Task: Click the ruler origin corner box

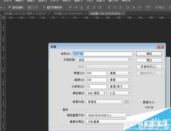Action: (x=4, y=17)
